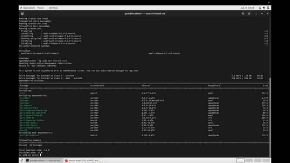Image resolution: width=290 pixels, height=163 pixels.
Task: Click the show-windows icon at taskbar left
Action: tap(22, 160)
